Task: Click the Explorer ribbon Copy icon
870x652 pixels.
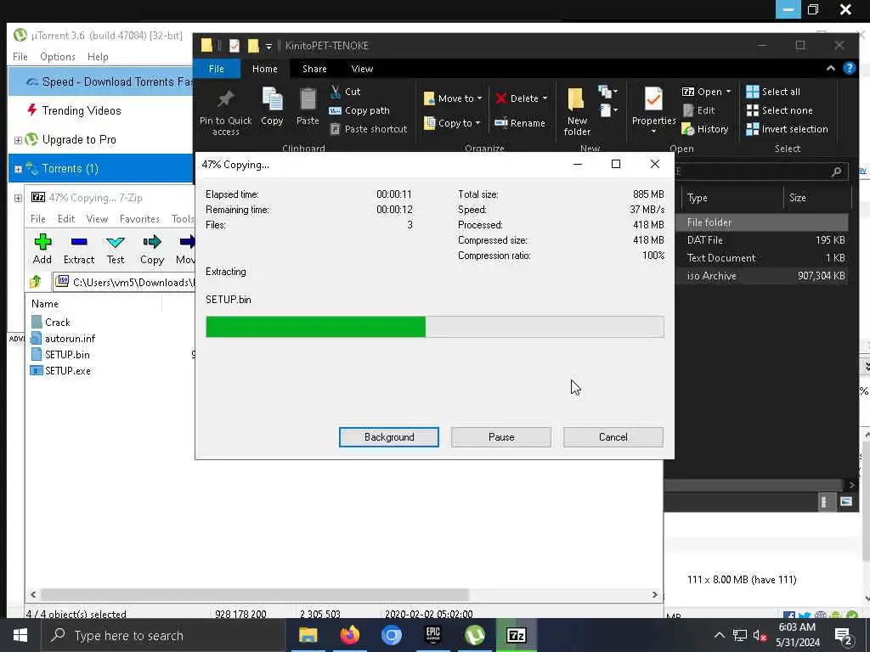Action: point(272,107)
